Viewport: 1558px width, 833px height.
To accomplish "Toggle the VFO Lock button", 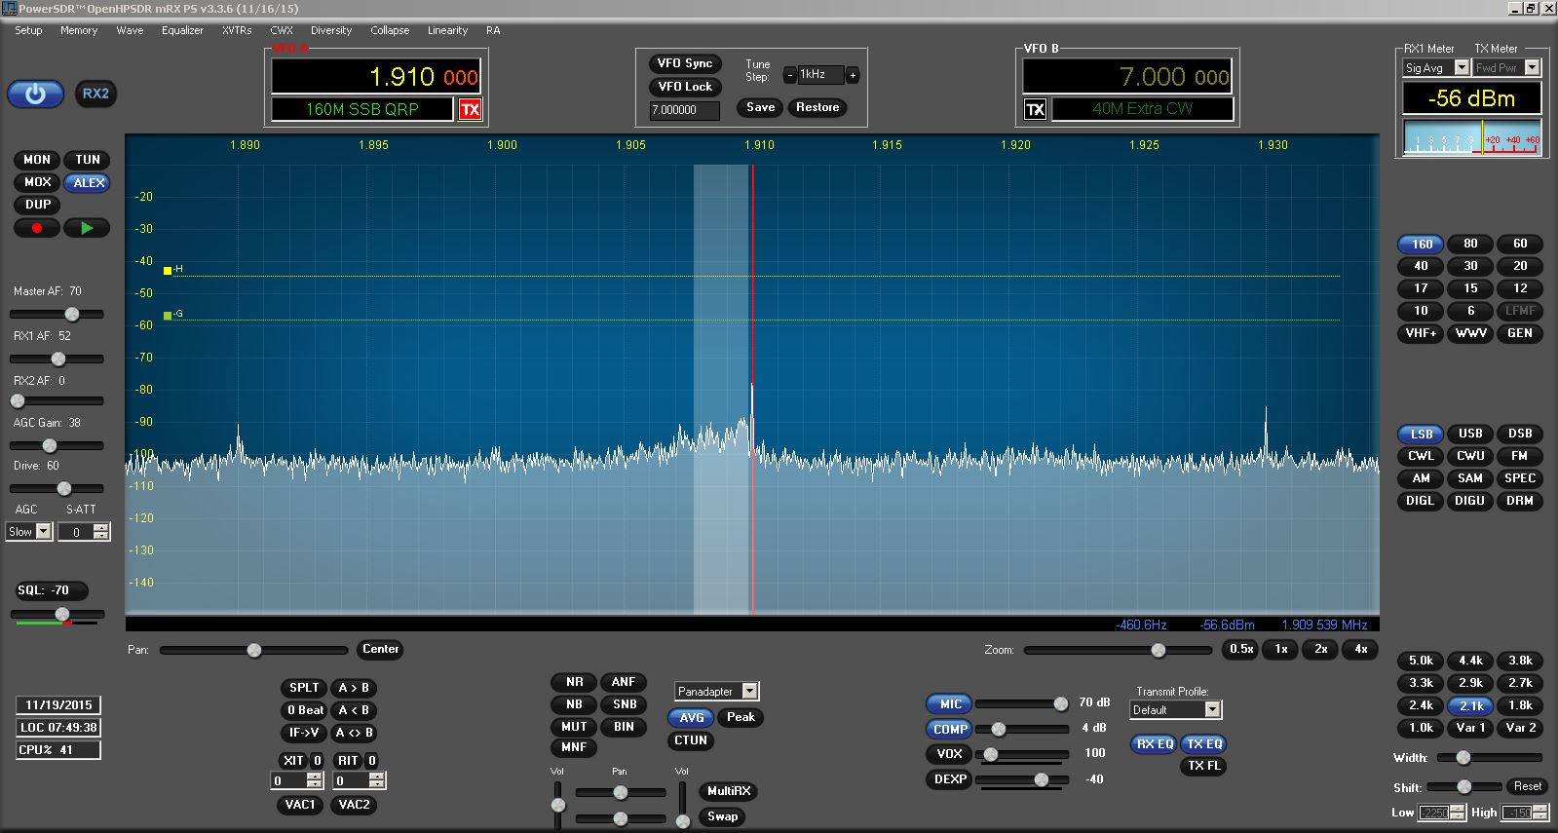I will point(685,87).
